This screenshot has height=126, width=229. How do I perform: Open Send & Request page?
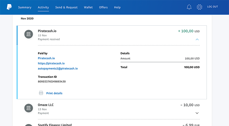66,7
